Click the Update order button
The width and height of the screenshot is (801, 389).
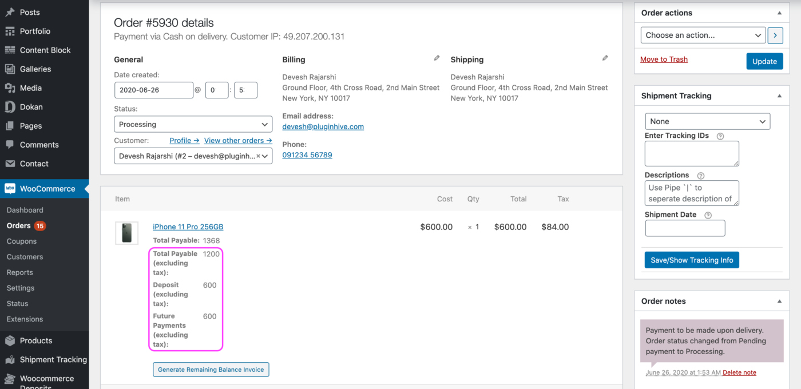(x=764, y=61)
